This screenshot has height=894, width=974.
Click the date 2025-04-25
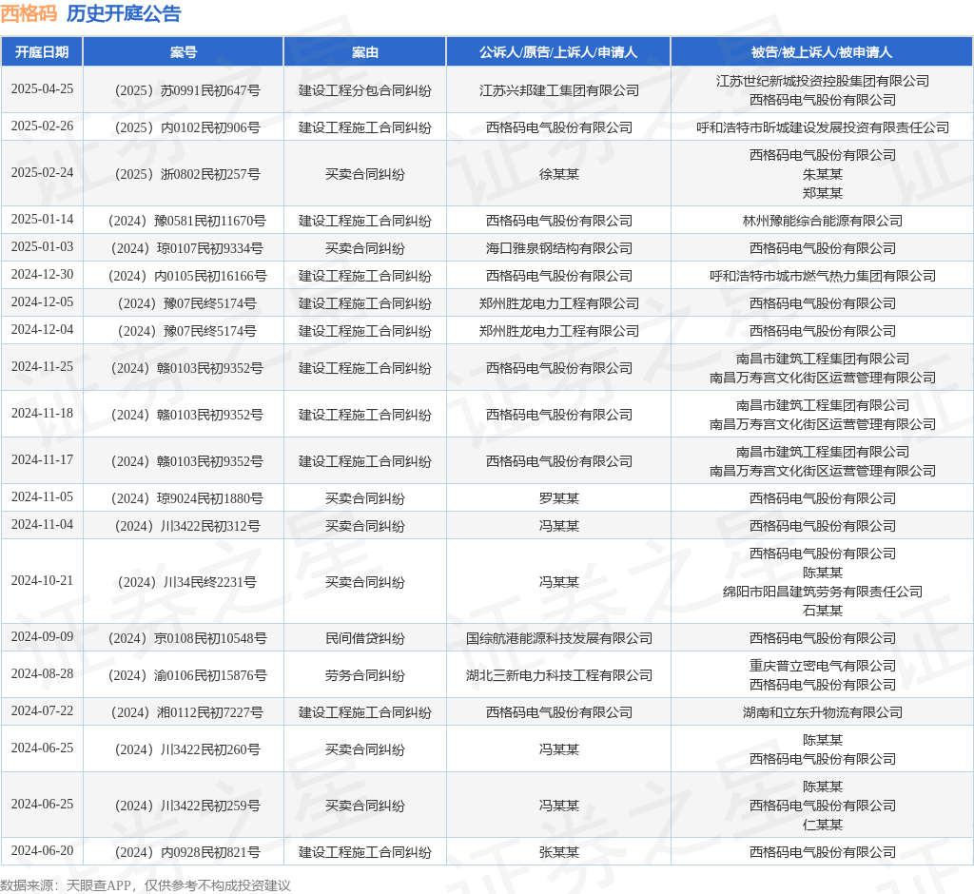42,88
